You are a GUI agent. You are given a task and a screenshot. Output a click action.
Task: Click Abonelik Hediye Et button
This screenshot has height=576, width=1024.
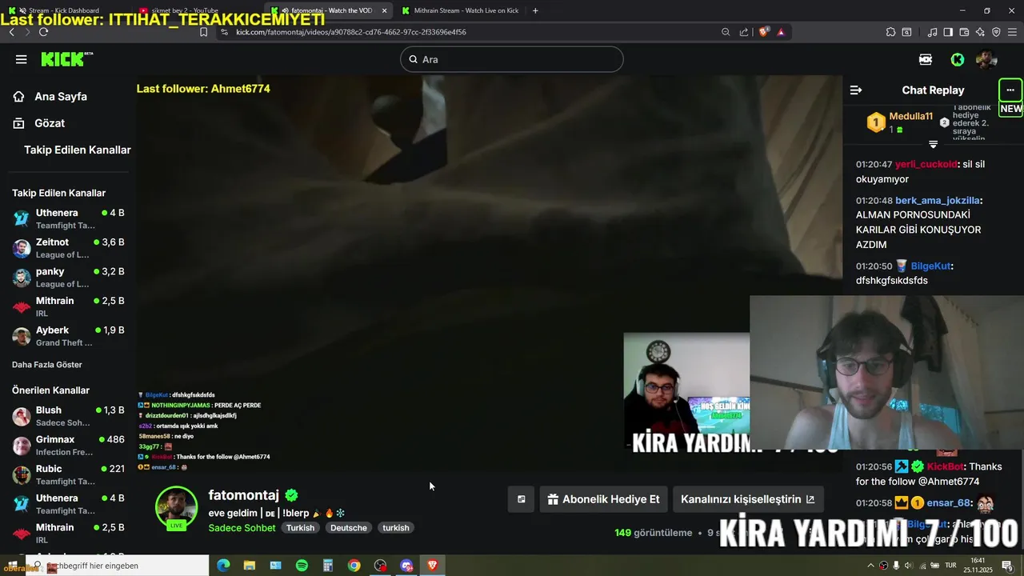coord(604,499)
